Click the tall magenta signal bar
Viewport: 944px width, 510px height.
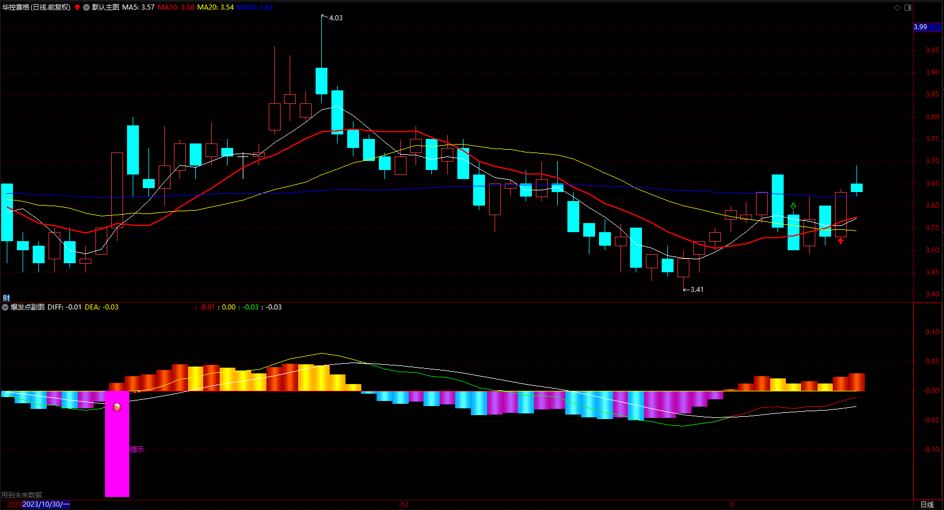point(117,444)
